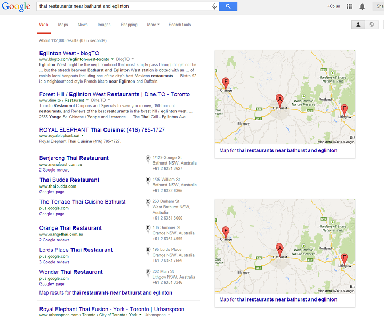Expand dropdown arrow next to dine.to URL
This screenshot has height=317, width=384.
click(x=87, y=100)
